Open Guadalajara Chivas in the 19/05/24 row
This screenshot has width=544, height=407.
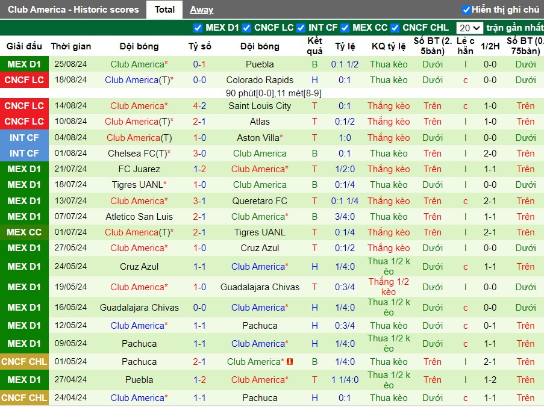pyautogui.click(x=260, y=287)
